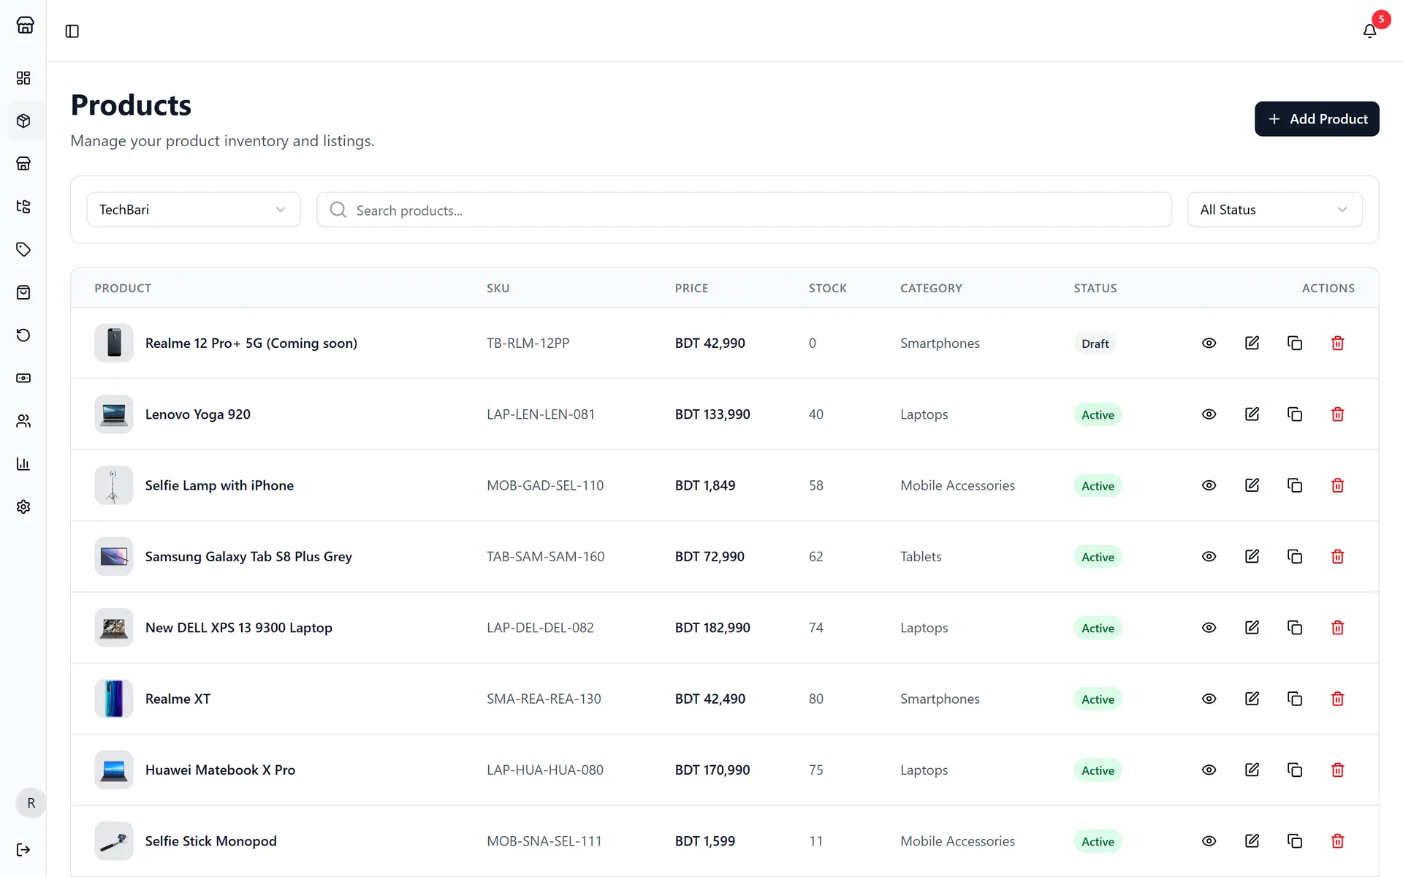Edit the Lenovo Yoga 920 product
The width and height of the screenshot is (1403, 877).
click(1252, 414)
